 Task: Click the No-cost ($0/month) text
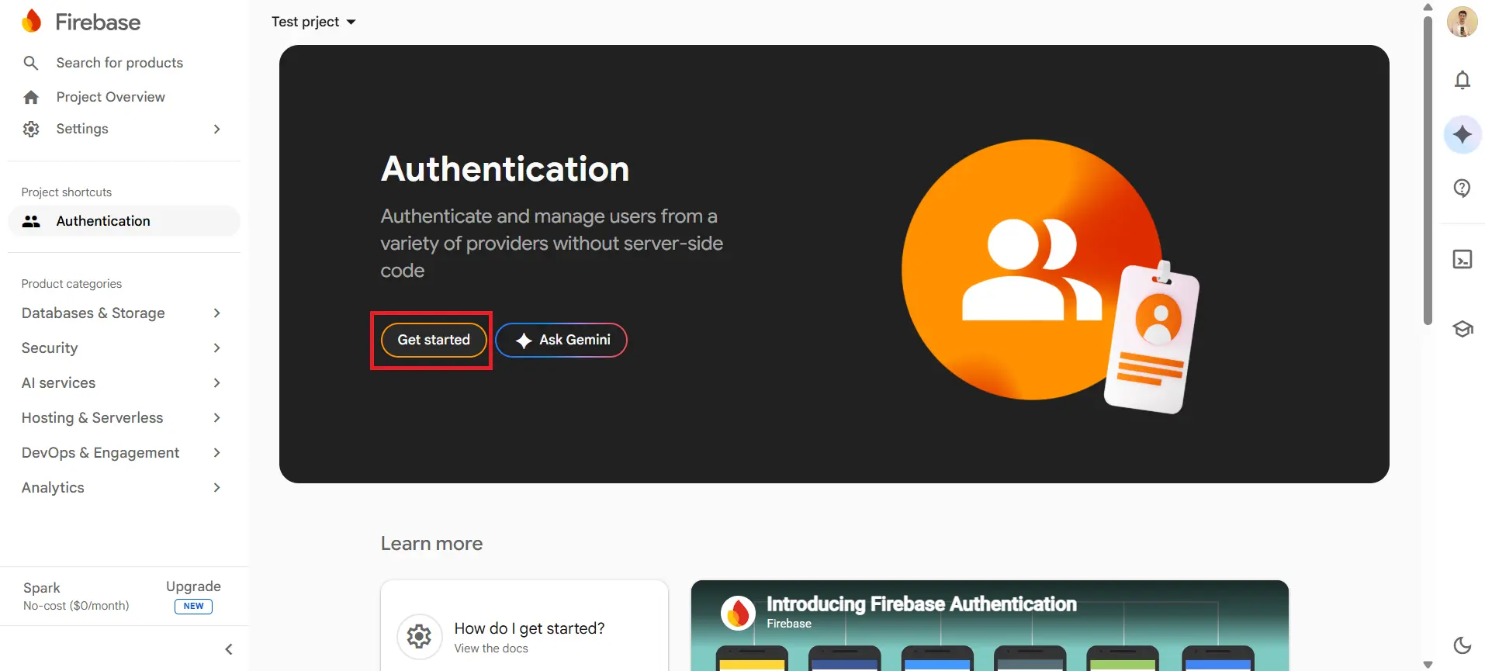(76, 606)
